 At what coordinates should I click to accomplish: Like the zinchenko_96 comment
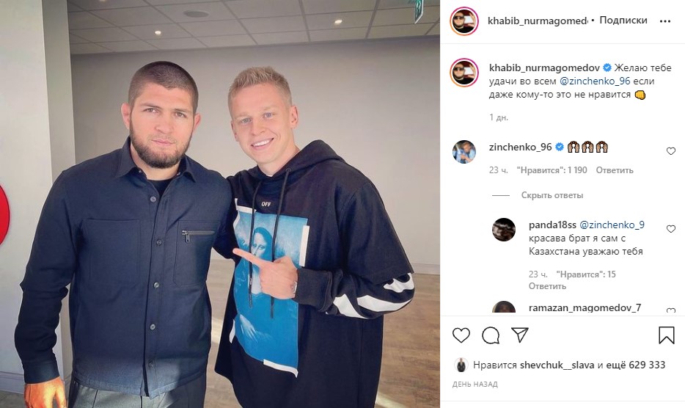[670, 151]
